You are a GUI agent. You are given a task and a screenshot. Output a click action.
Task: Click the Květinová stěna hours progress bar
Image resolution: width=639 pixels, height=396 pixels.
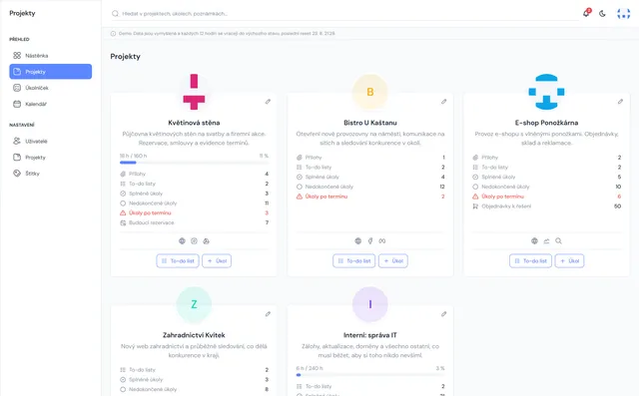[194, 163]
